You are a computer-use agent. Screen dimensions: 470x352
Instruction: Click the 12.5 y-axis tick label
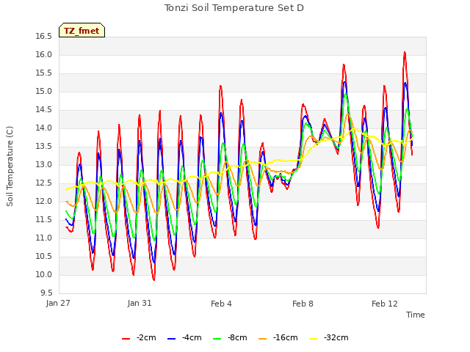44,183
